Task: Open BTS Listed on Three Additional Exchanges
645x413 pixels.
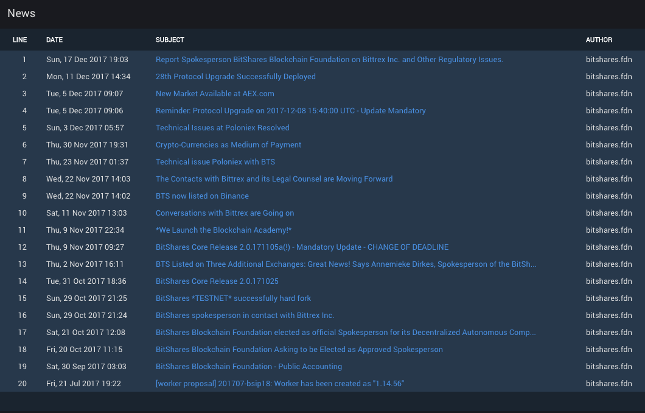Action: (x=346, y=264)
